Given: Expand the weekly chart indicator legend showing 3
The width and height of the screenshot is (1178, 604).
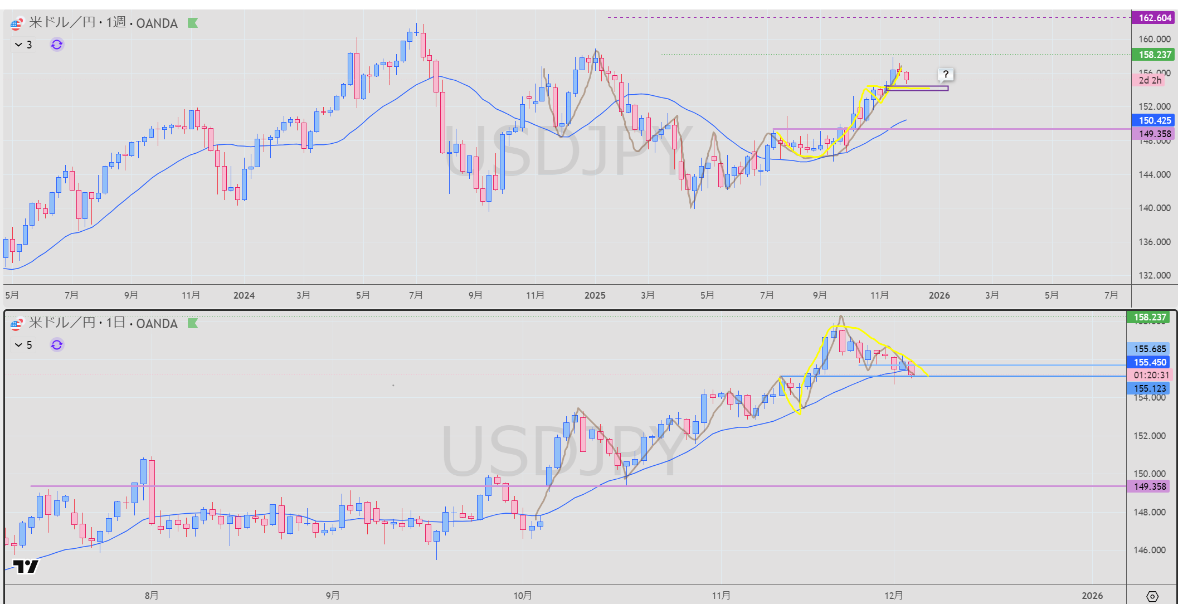Looking at the screenshot, I should pos(24,45).
